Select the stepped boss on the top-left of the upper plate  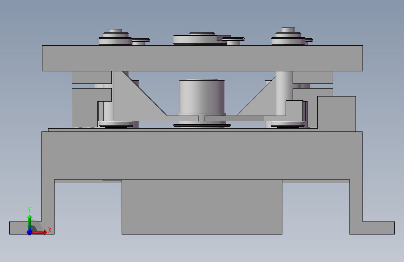(116, 37)
